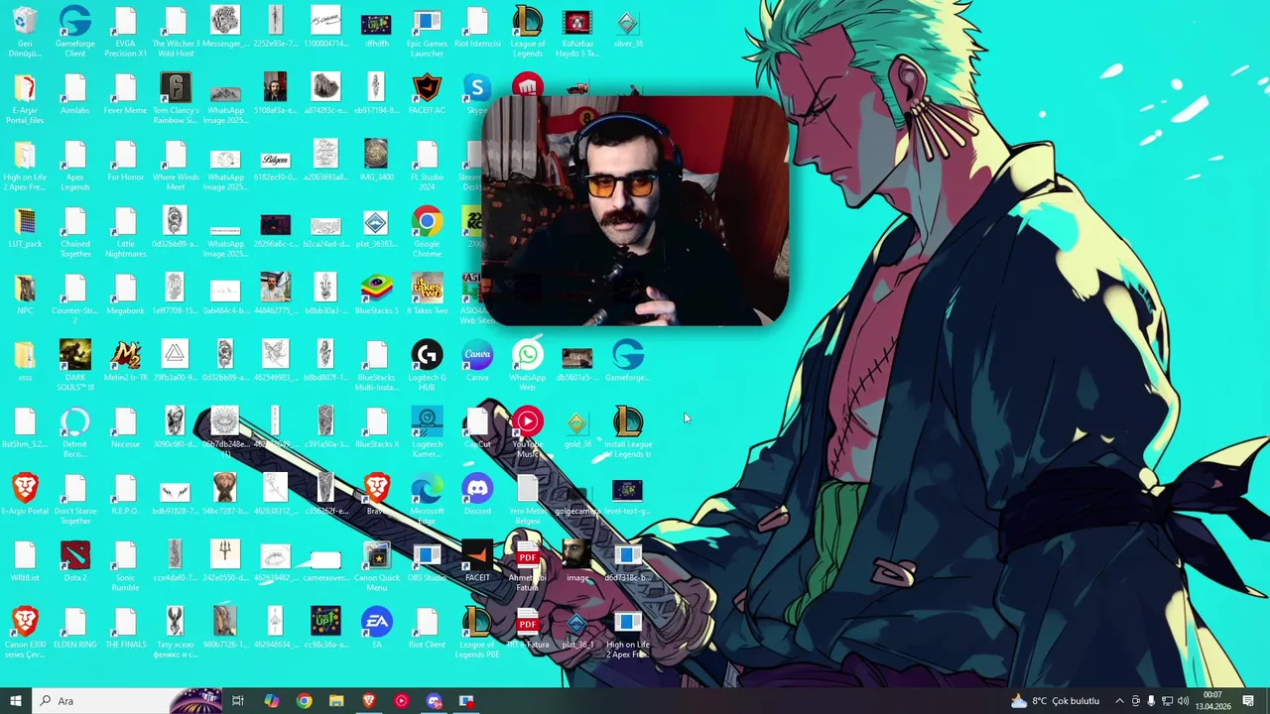Select the silver_36 badge image
The image size is (1270, 714).
click(x=627, y=27)
